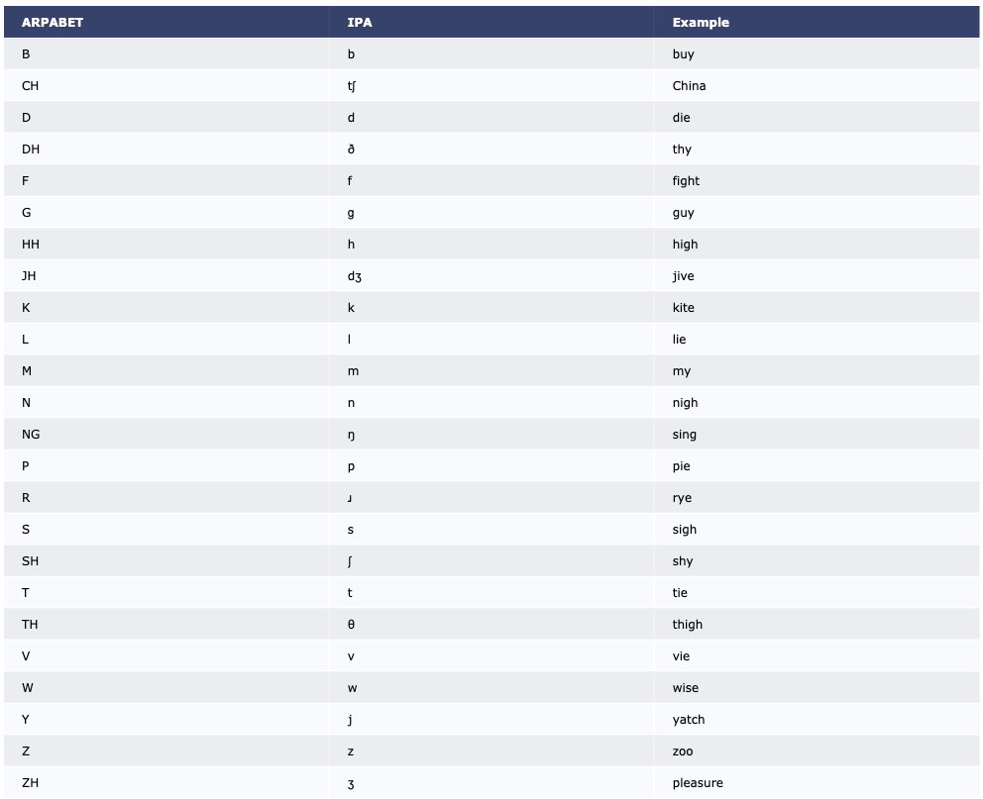Click the example word thigh
This screenshot has height=799, width=983.
point(687,625)
